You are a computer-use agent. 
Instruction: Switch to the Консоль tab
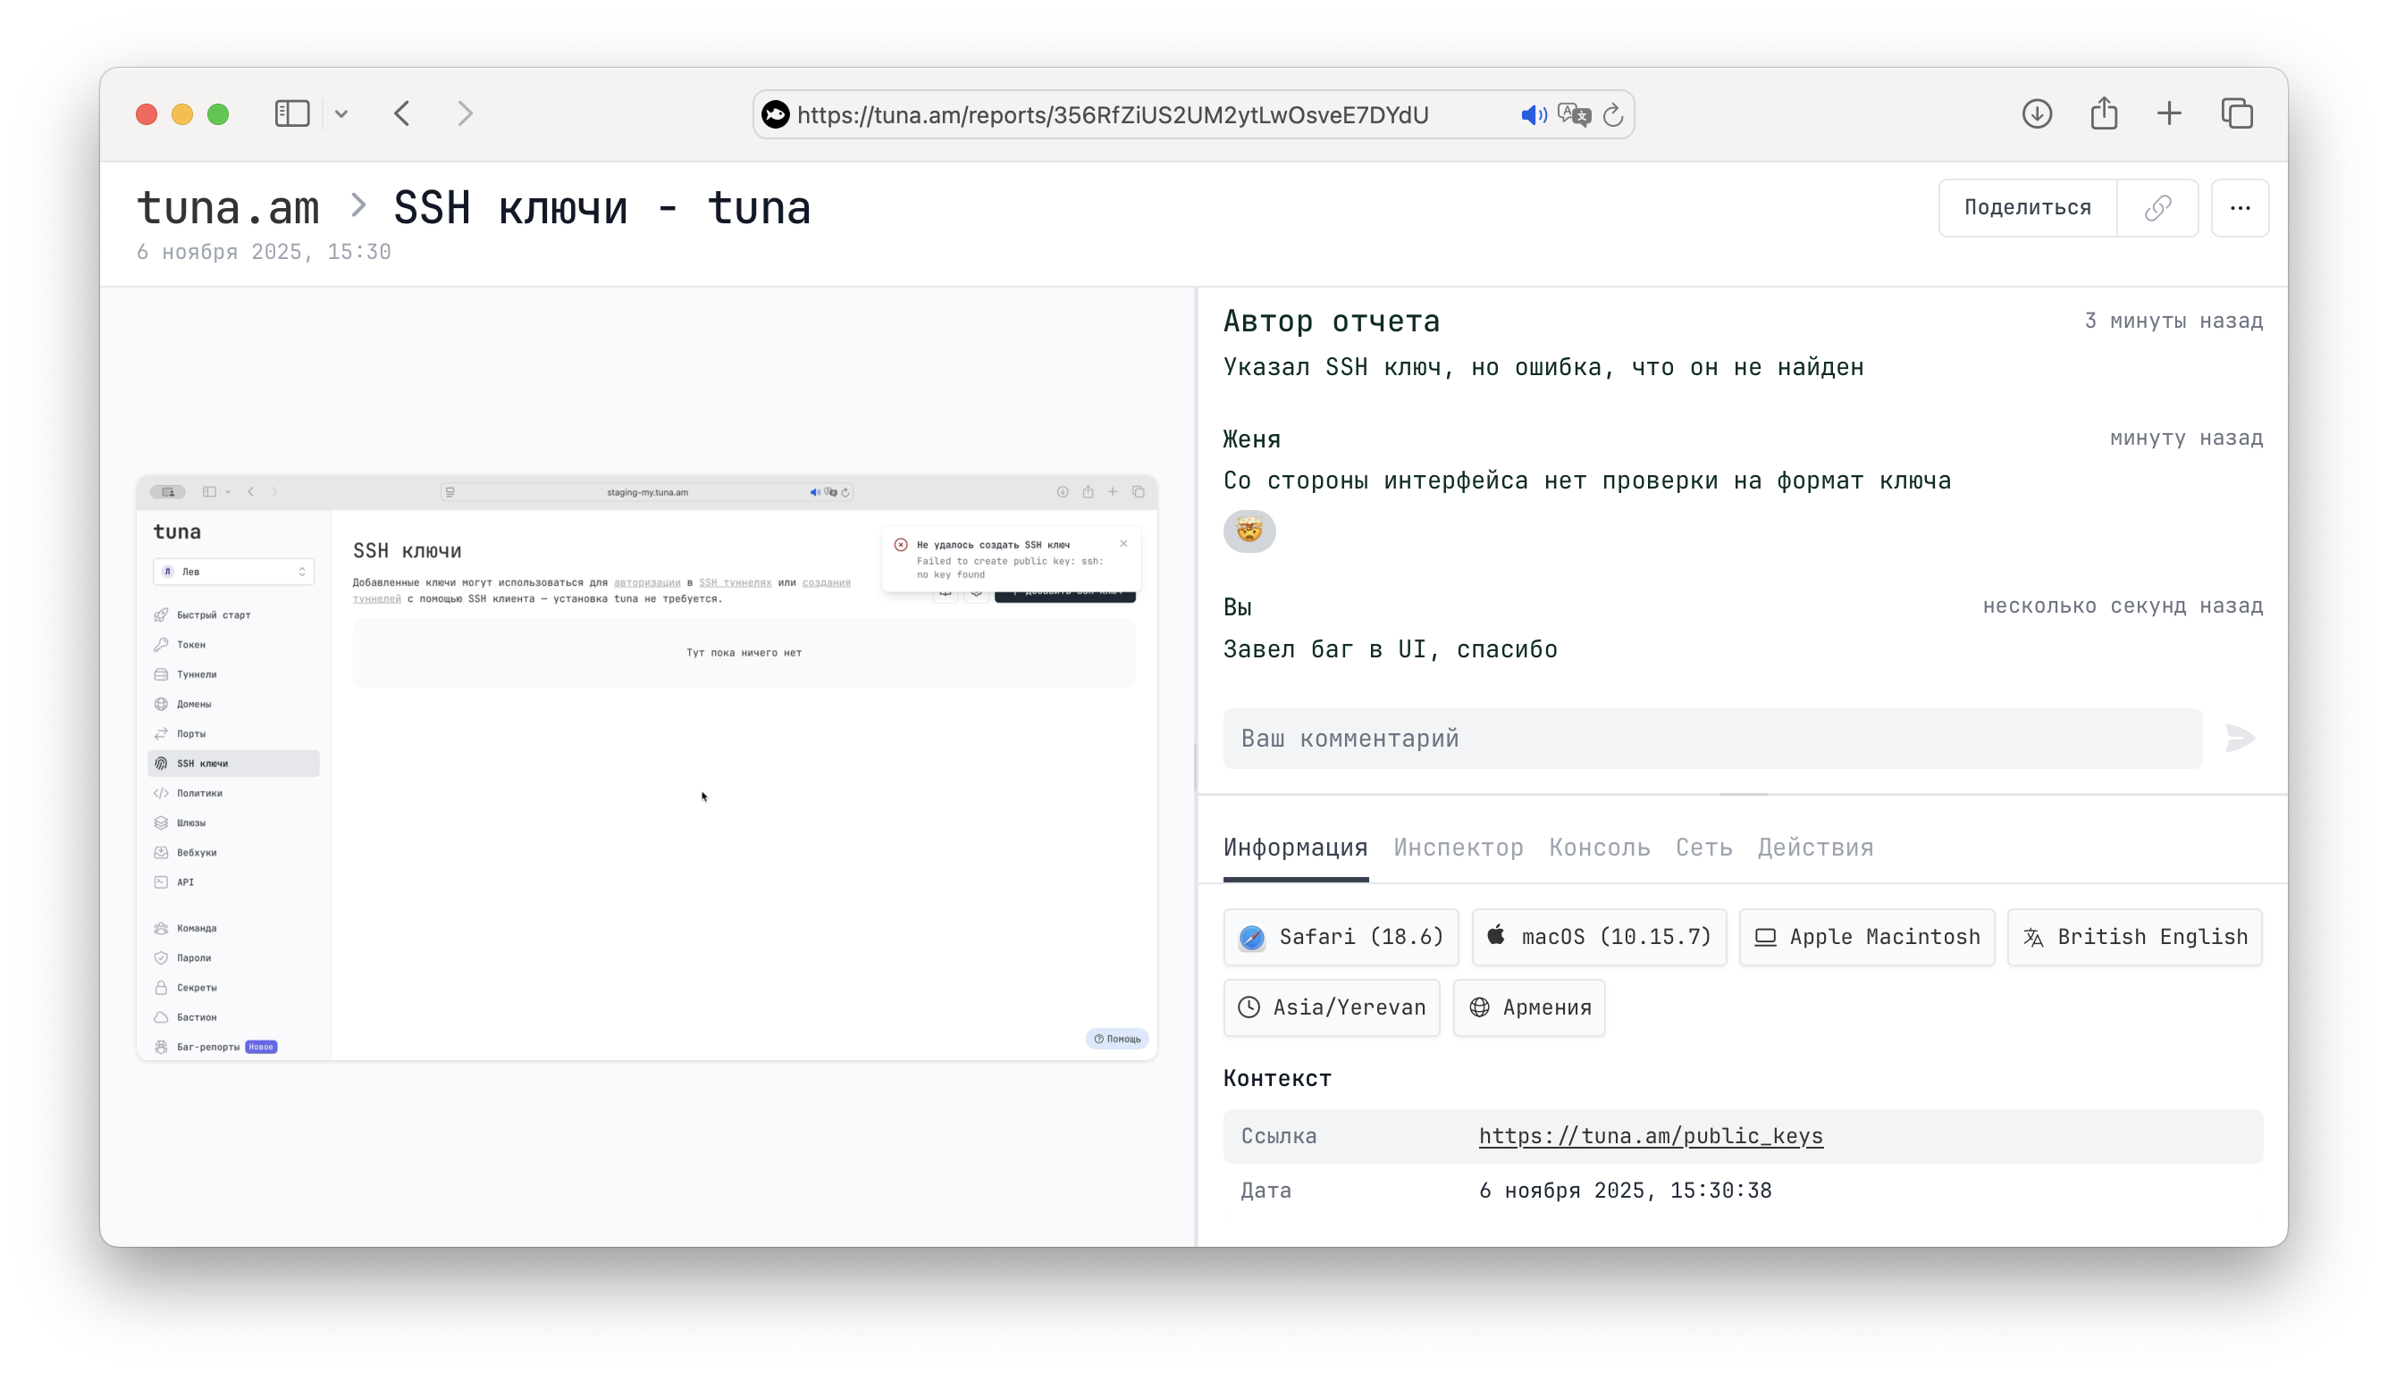tap(1599, 848)
